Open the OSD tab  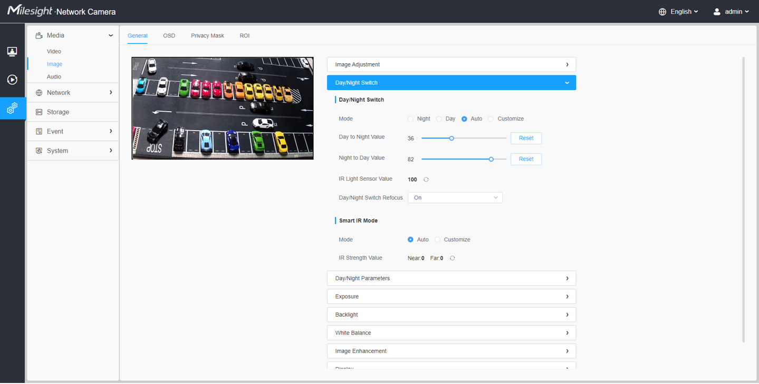[169, 36]
